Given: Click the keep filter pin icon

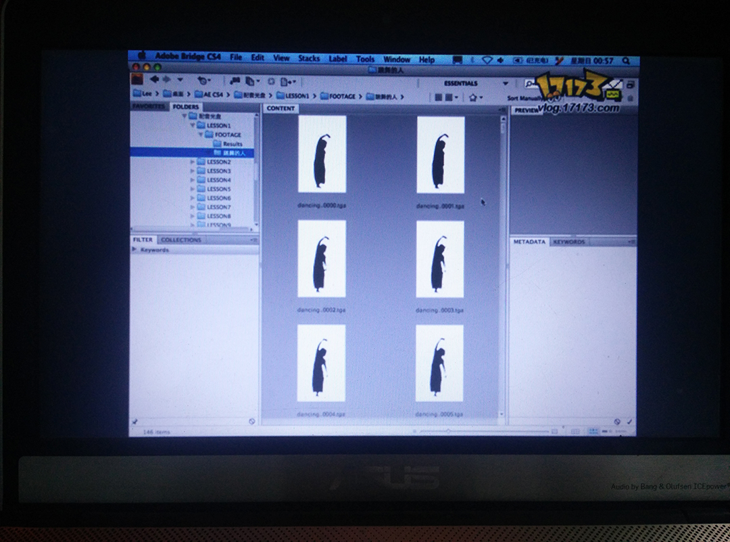Looking at the screenshot, I should (x=135, y=422).
